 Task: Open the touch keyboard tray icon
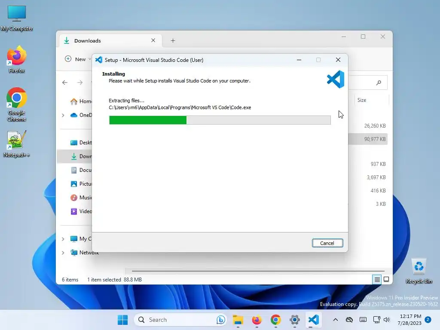(x=363, y=320)
